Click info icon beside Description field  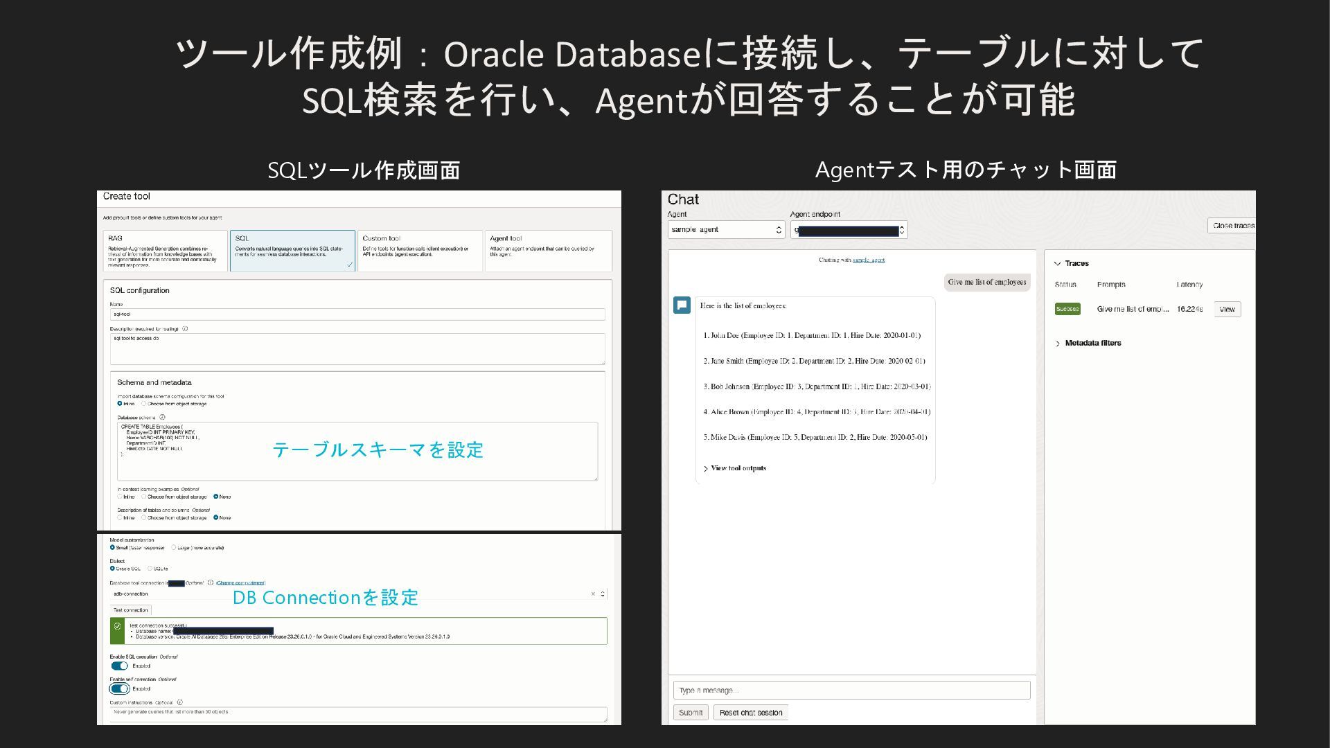(185, 328)
